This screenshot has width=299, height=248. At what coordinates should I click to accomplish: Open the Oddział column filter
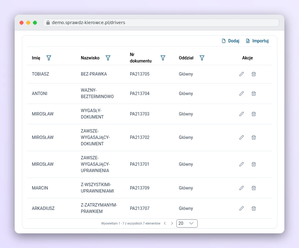click(x=202, y=58)
